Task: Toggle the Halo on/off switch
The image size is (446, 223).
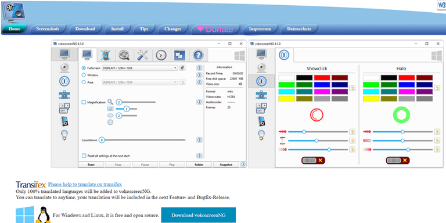Action: [x=398, y=160]
